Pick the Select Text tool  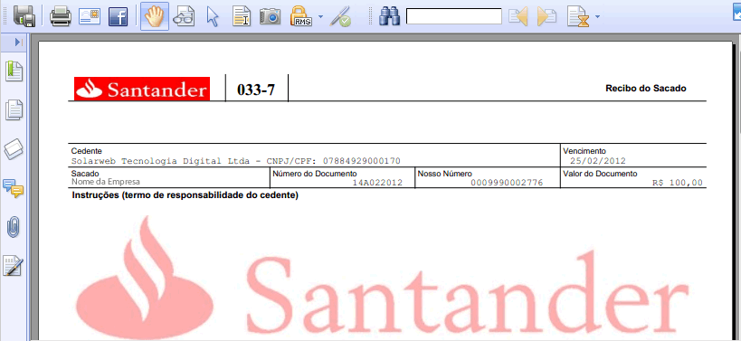(242, 16)
